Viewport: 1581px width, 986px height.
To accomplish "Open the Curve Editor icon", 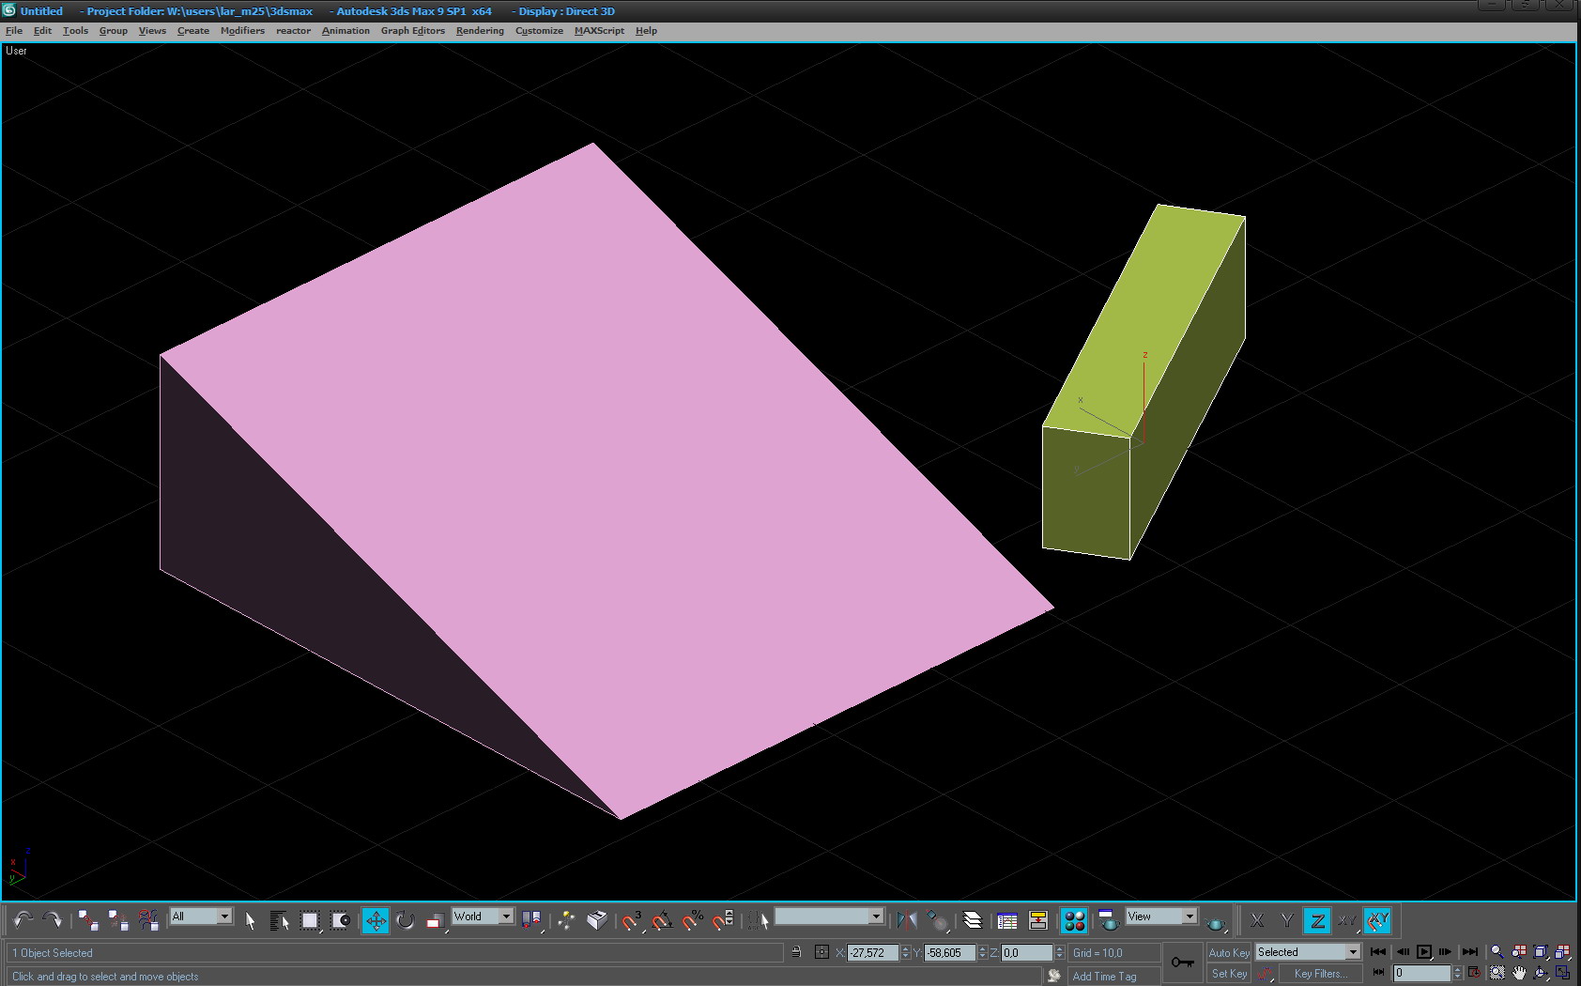I will [1007, 920].
